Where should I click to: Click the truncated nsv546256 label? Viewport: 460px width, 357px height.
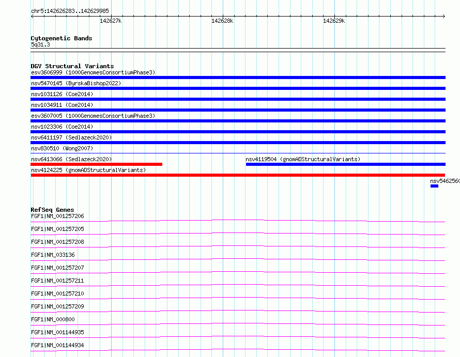coord(445,181)
